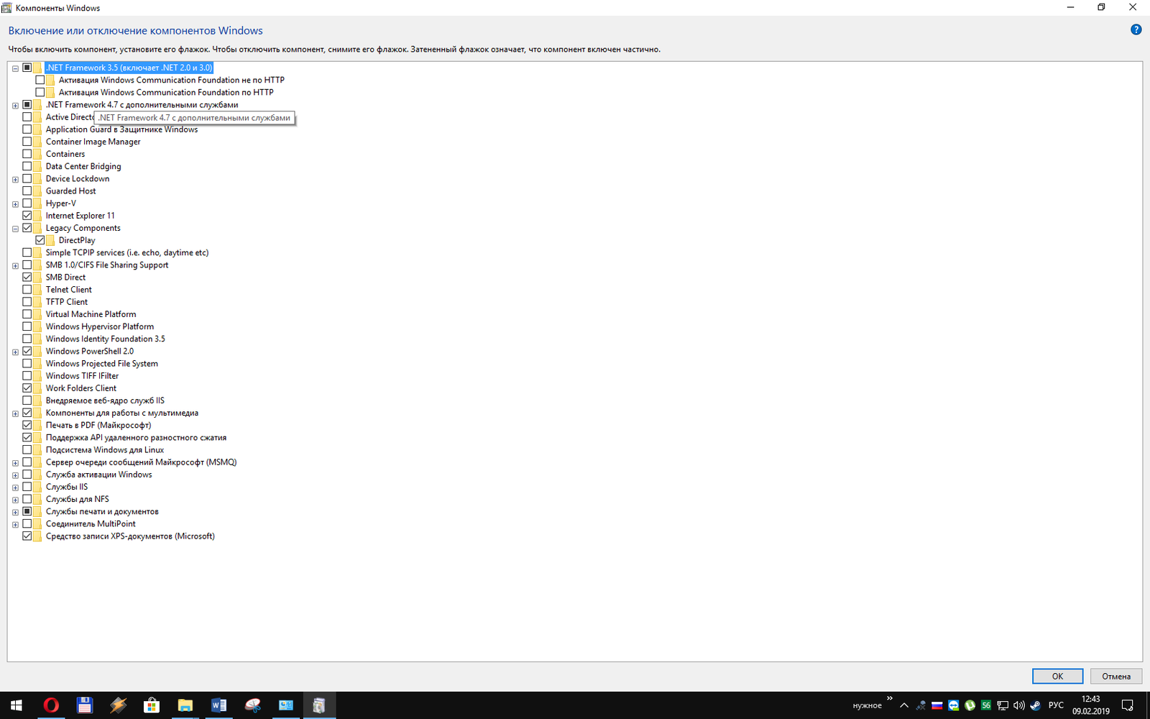This screenshot has height=719, width=1150.
Task: Expand SMB 1.0/CIFS File Sharing Support
Action: (x=15, y=265)
